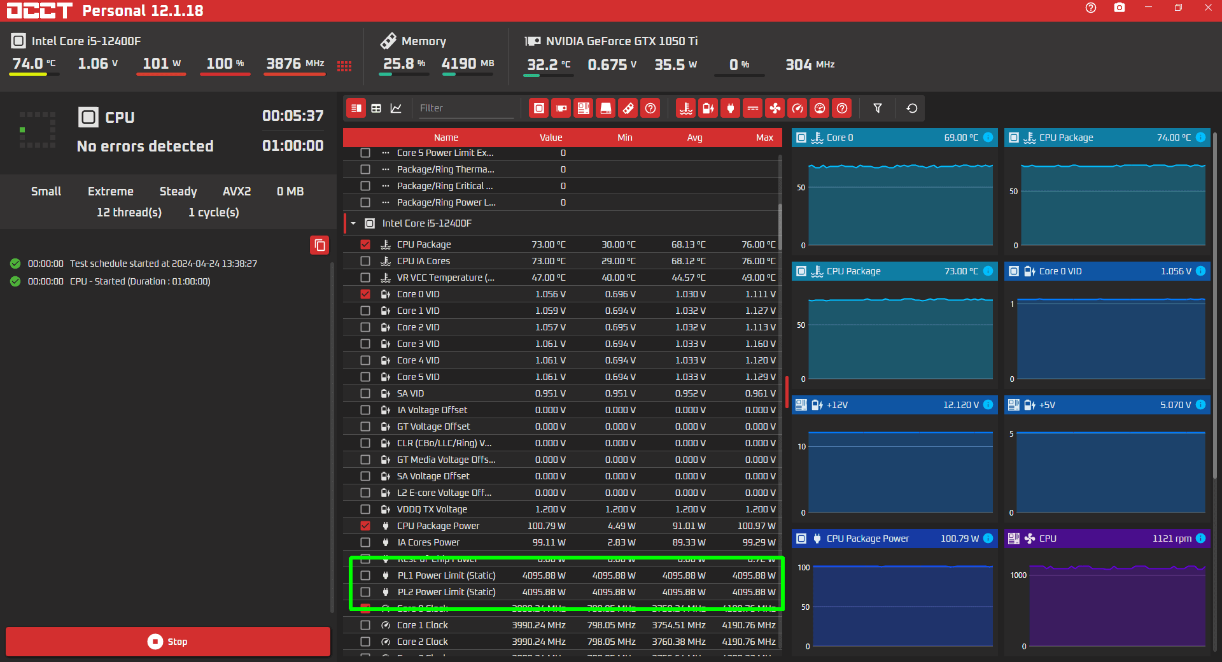Screen dimensions: 1222x662
Task: Check the Core 1 Clock checkbox
Action: (365, 625)
